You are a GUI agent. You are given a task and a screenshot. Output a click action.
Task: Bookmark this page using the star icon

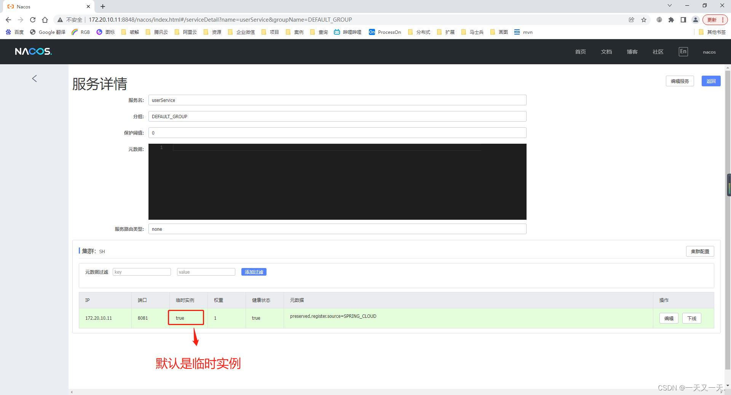click(644, 19)
